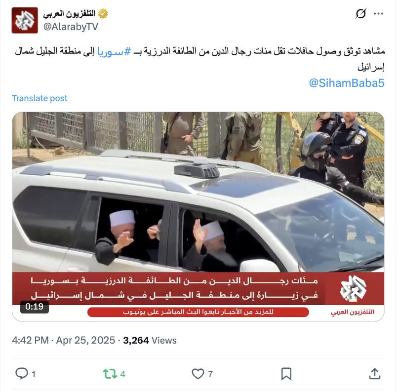Click the التلفزيون العربي display name

coord(69,13)
